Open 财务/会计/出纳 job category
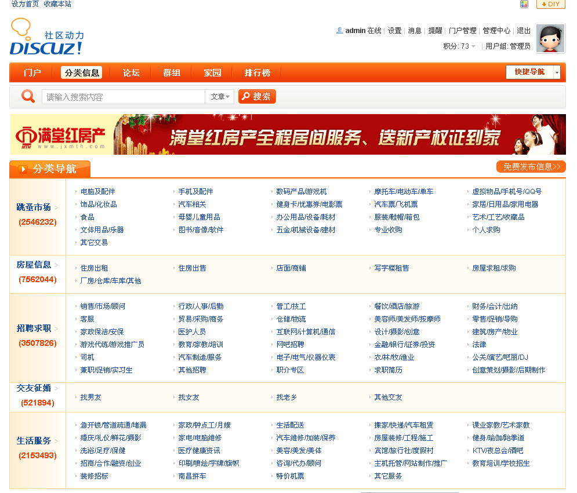 (x=495, y=306)
